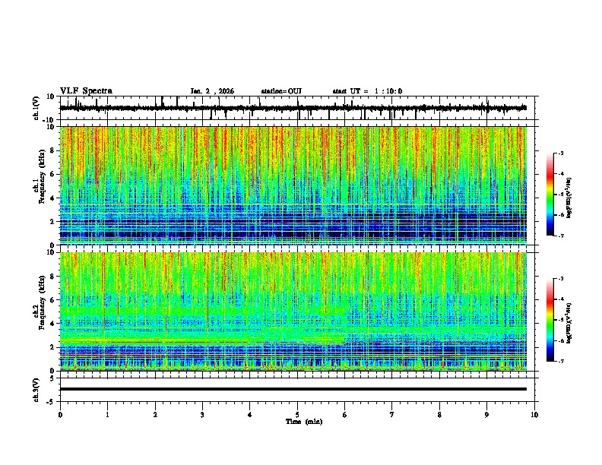The width and height of the screenshot is (602, 465).
Task: Click the ch.2 spectrogram color scale bar
Action: (550, 320)
